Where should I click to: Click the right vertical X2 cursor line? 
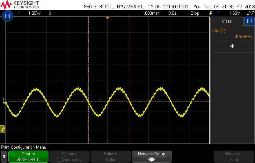point(130,80)
